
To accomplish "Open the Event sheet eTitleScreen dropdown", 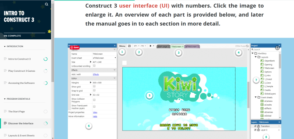I will click(115, 58).
